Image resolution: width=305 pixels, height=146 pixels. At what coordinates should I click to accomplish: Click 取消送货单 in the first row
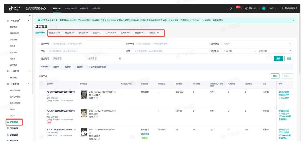pos(284,92)
